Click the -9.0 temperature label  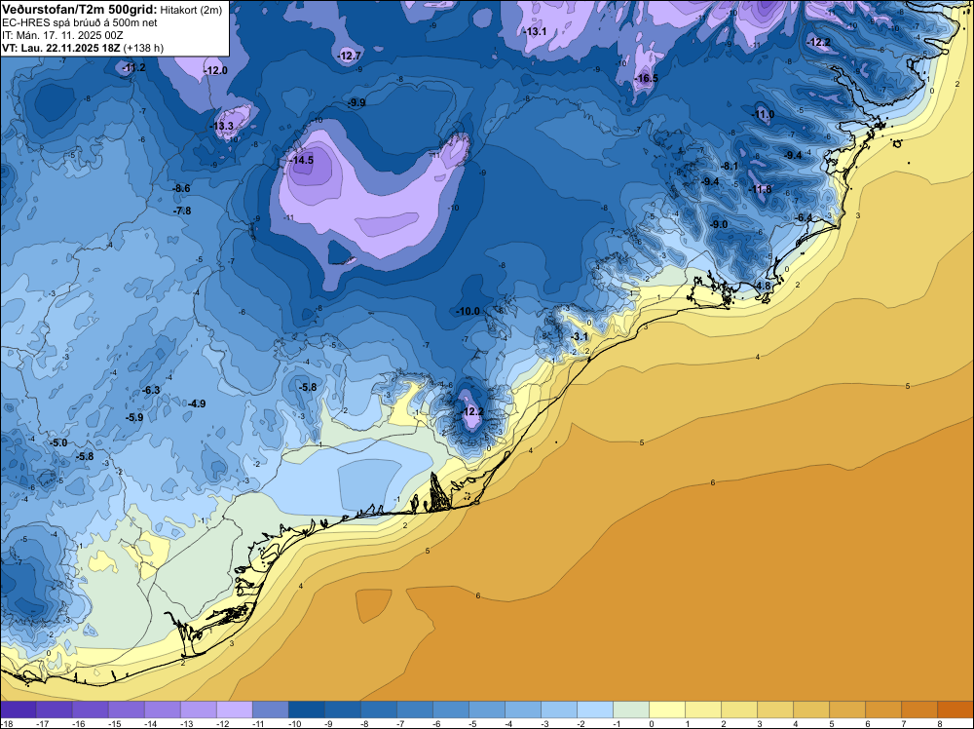[719, 224]
